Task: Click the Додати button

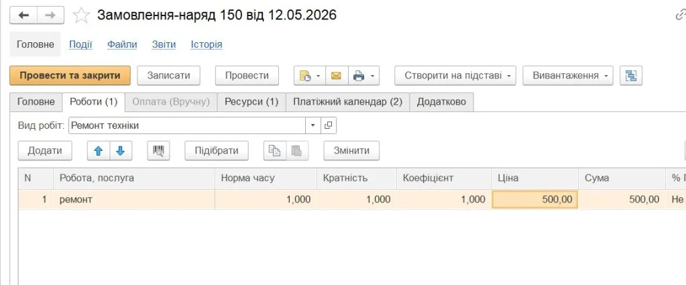Action: 45,151
